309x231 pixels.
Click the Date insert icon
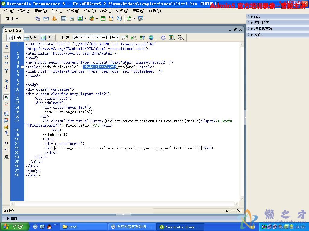point(103,19)
